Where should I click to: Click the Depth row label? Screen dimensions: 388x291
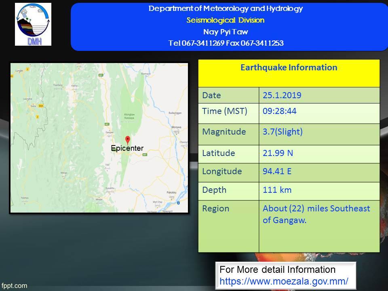[x=214, y=190]
